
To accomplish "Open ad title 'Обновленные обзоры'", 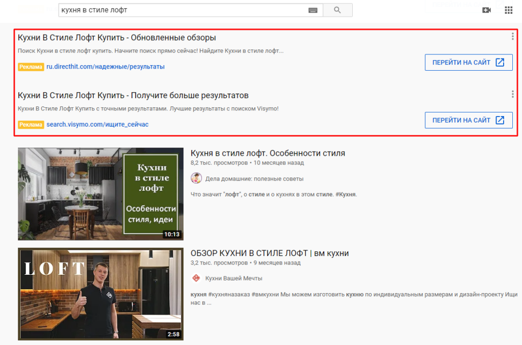I will tap(117, 38).
